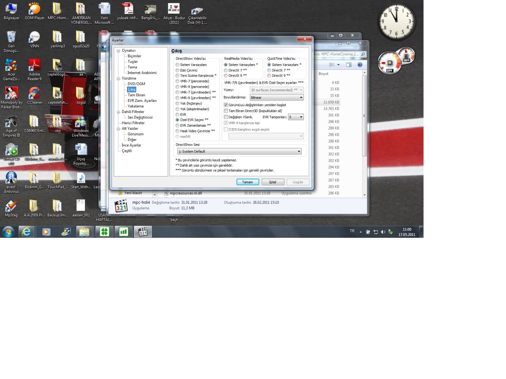Image resolution: width=506 pixels, height=379 pixels.
Task: Launch Internet Explorer from taskbar
Action: pyautogui.click(x=27, y=232)
